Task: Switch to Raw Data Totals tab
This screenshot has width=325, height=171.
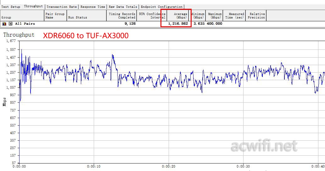Action: tap(123, 7)
